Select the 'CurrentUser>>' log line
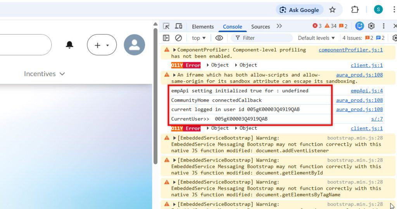397x209 pixels. click(219, 119)
